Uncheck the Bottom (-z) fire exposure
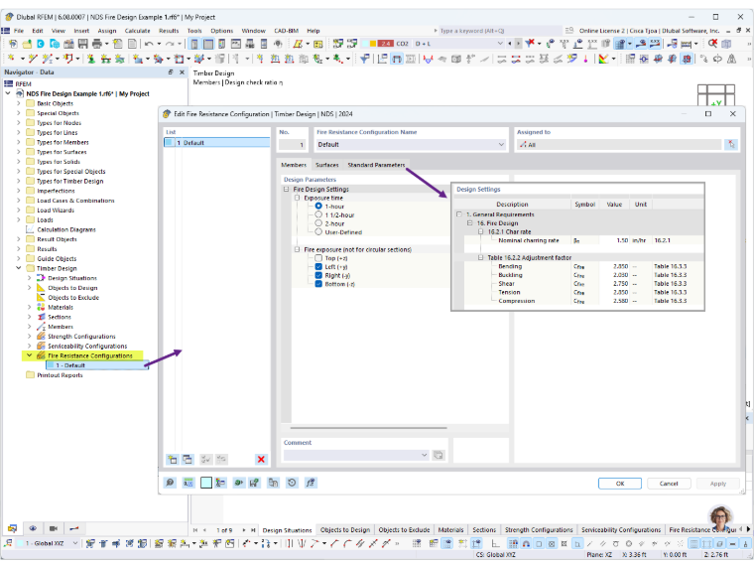The width and height of the screenshot is (754, 566). coord(318,284)
